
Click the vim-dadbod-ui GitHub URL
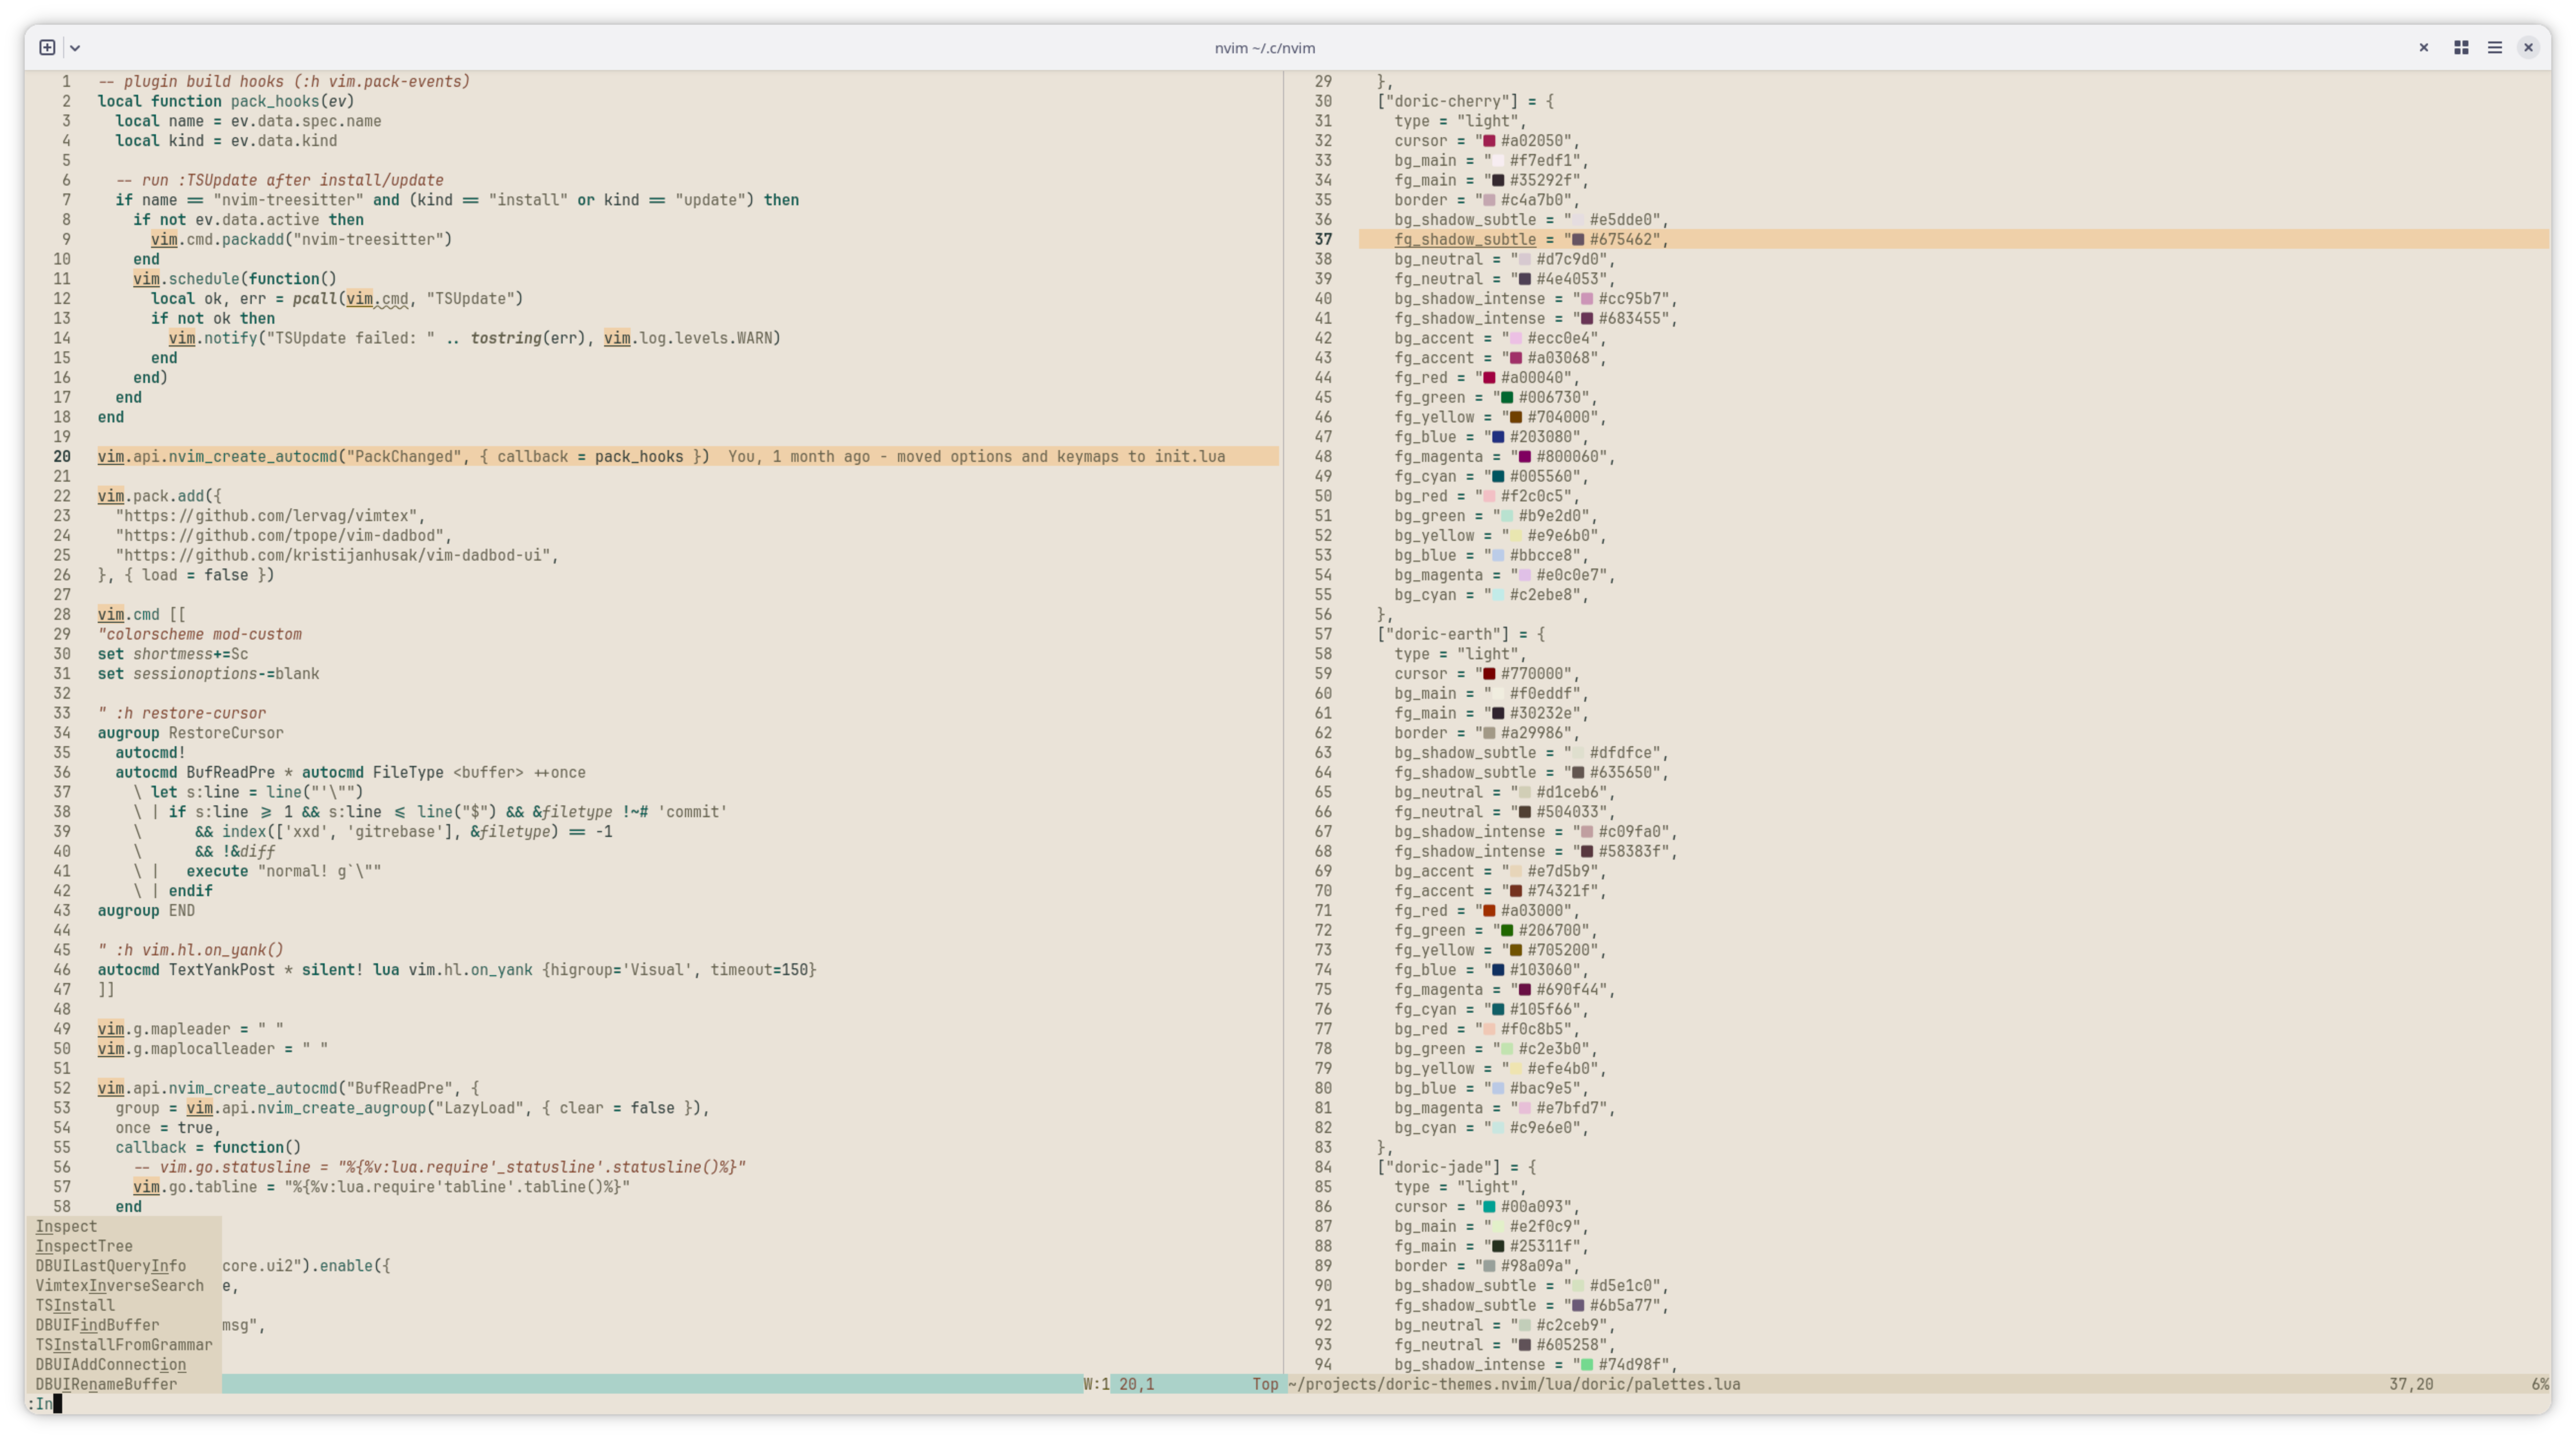click(336, 555)
